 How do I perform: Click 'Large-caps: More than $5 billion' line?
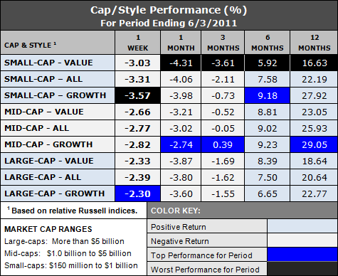tap(64, 241)
